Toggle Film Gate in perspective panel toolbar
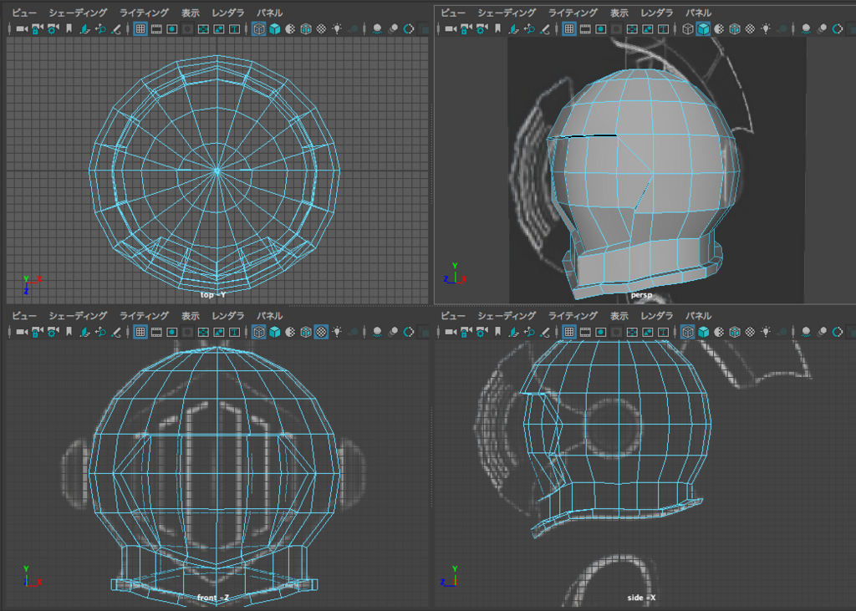 point(585,29)
